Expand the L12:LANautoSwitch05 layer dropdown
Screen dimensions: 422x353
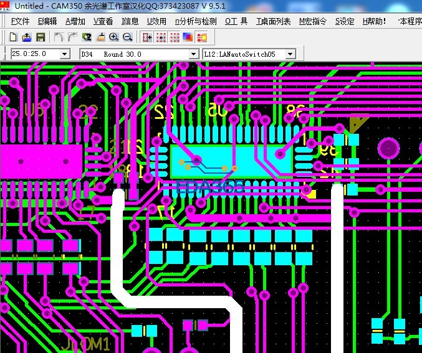[290, 54]
